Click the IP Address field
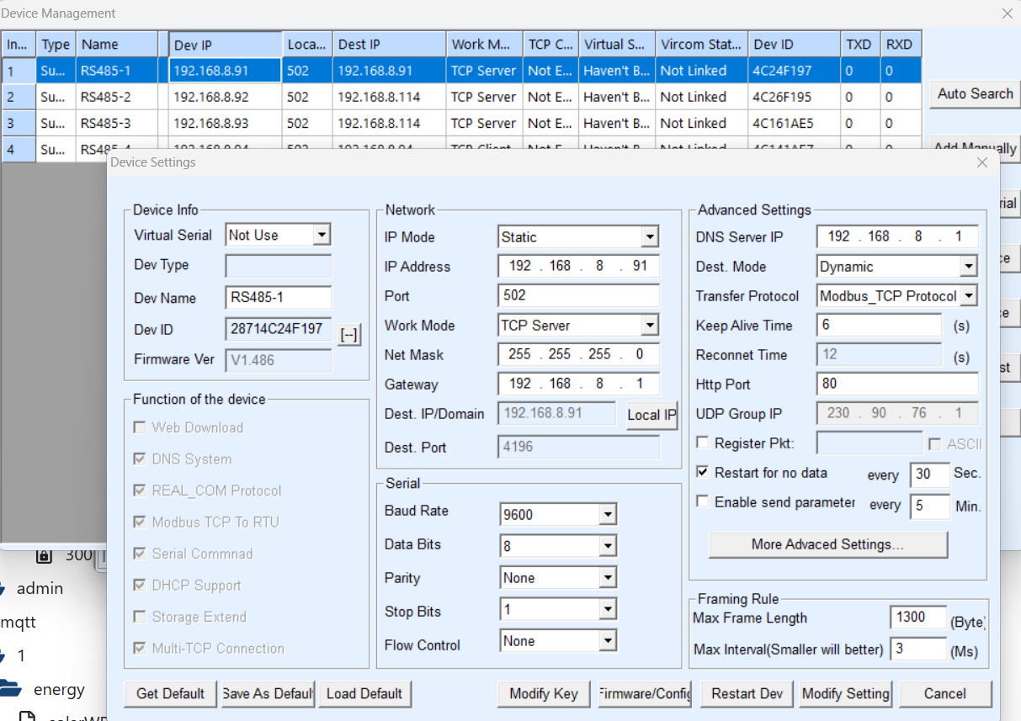Image resolution: width=1021 pixels, height=721 pixels. 579,267
